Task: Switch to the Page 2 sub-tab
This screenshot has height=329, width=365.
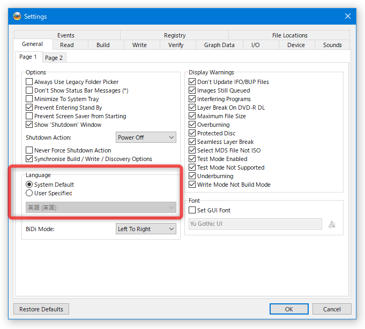Action: (x=54, y=58)
